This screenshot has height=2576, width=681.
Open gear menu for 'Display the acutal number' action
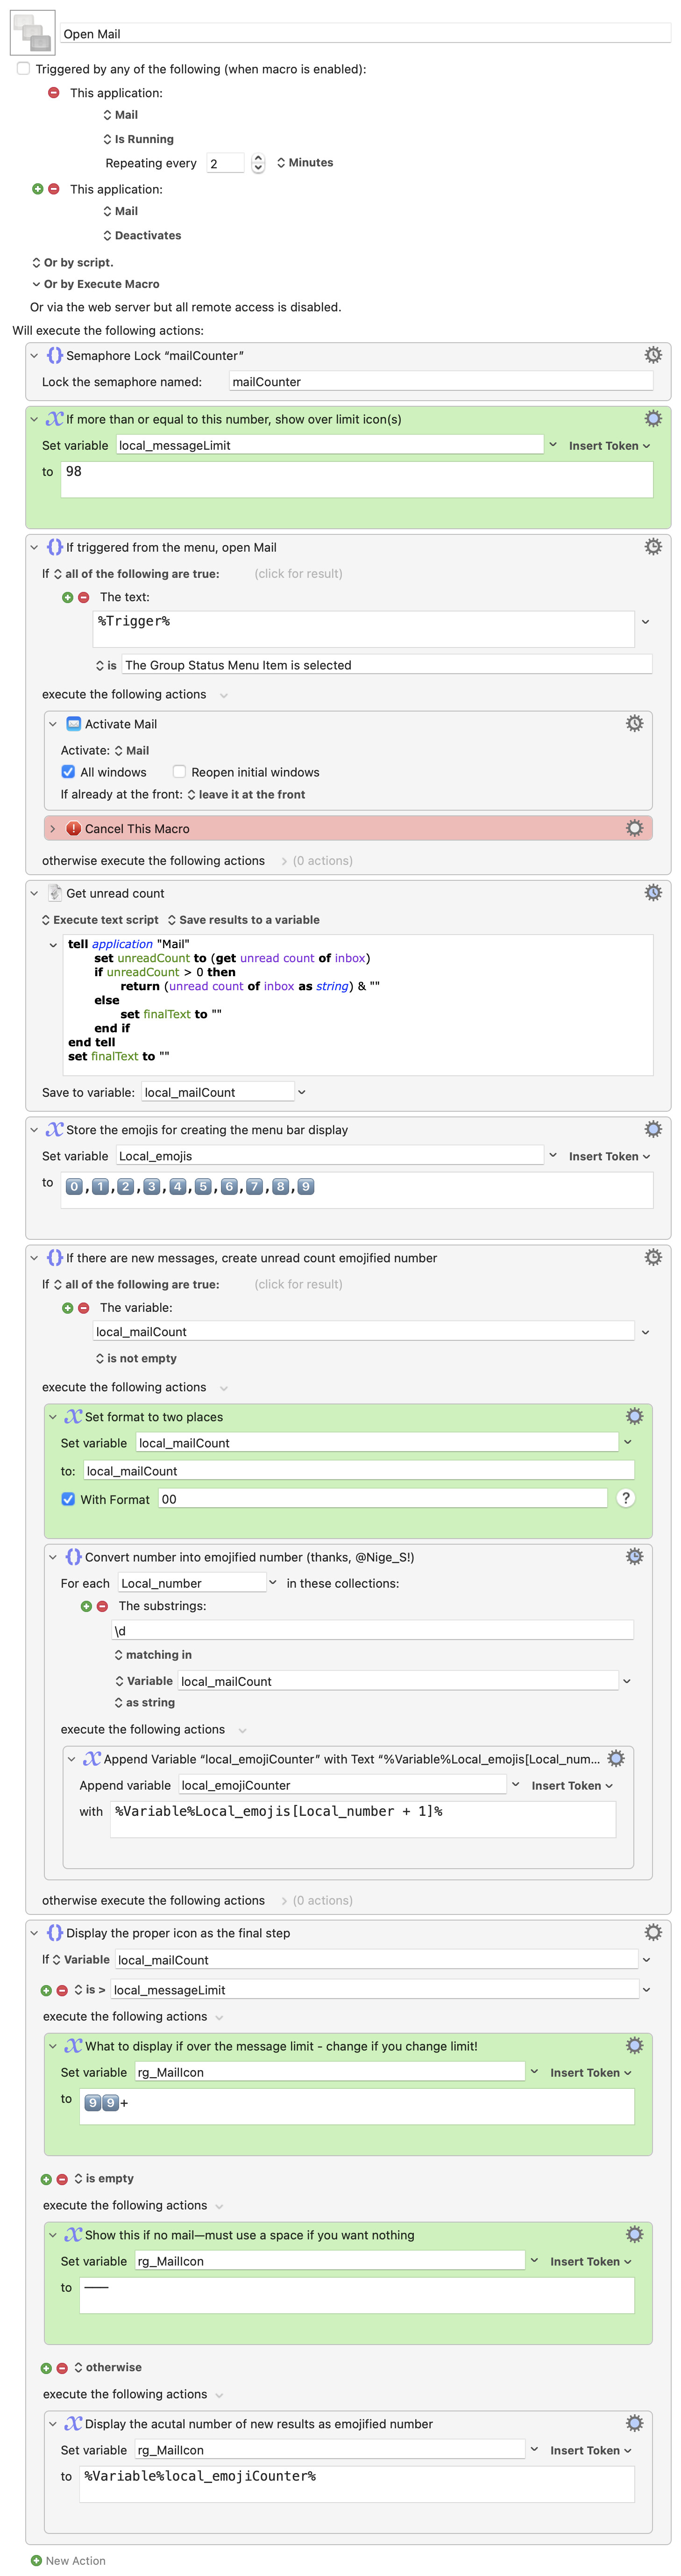(x=634, y=2423)
